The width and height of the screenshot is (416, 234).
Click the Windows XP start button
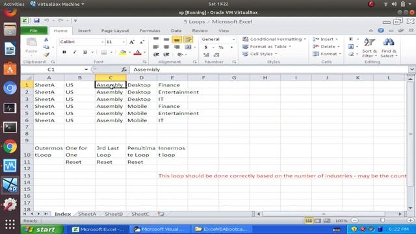[x=42, y=229]
